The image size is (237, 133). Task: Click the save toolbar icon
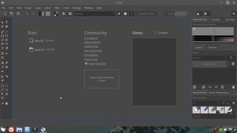(x=18, y=14)
